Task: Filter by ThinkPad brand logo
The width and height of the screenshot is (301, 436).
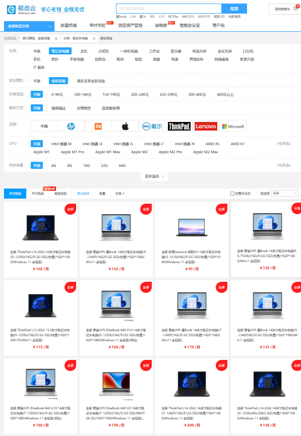Action: point(179,127)
